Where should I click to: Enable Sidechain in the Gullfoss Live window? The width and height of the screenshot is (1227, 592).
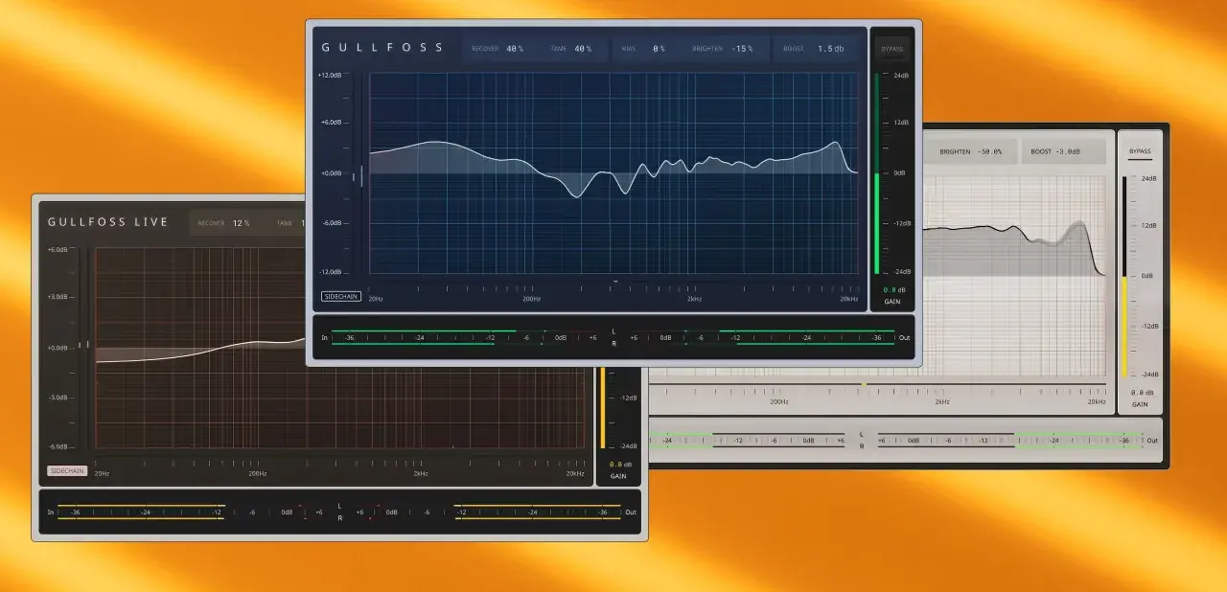point(67,470)
